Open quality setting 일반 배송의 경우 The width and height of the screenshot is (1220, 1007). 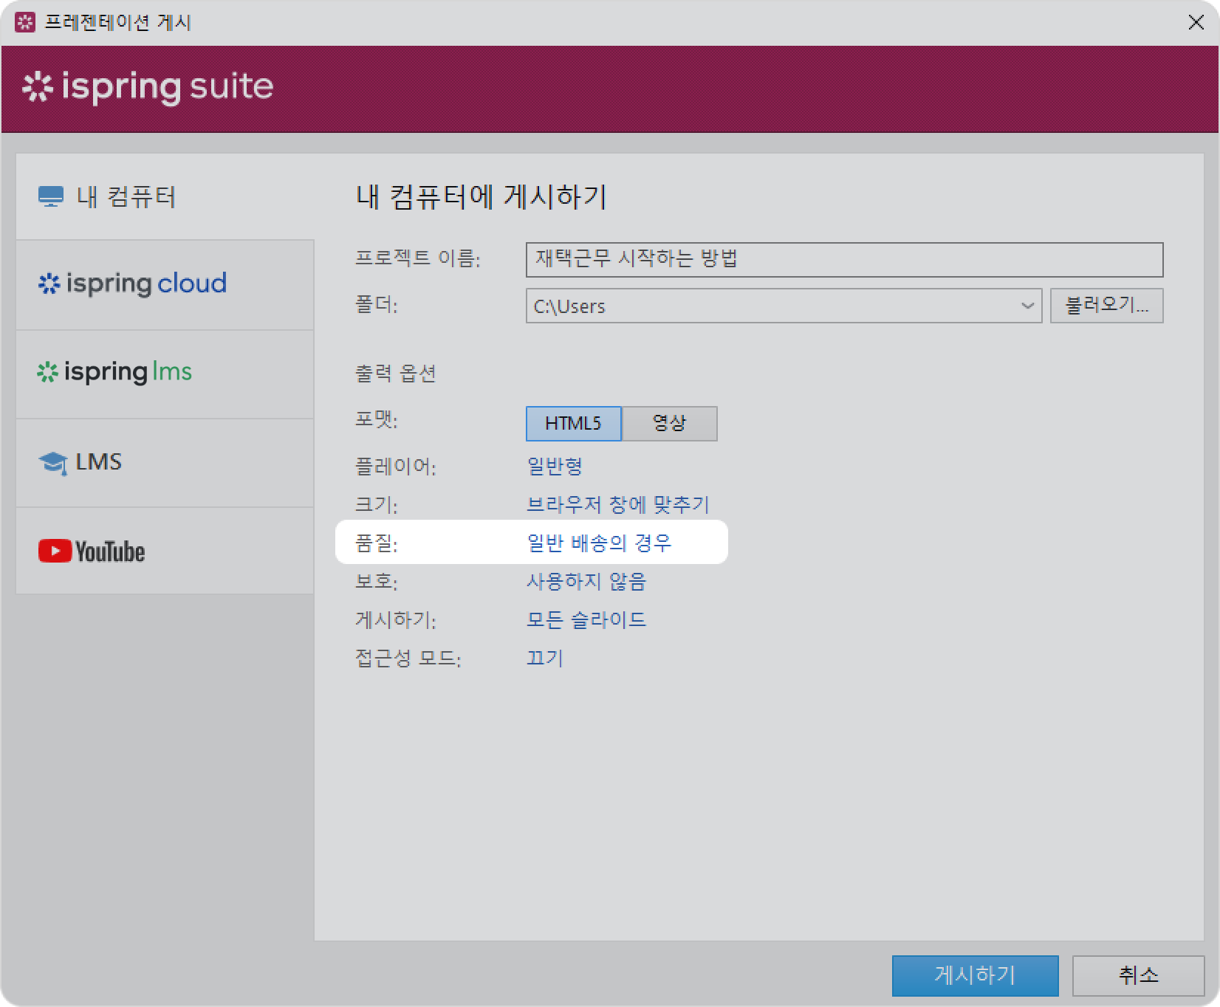pos(599,543)
